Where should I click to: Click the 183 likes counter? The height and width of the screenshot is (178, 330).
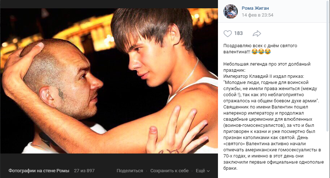point(238,33)
